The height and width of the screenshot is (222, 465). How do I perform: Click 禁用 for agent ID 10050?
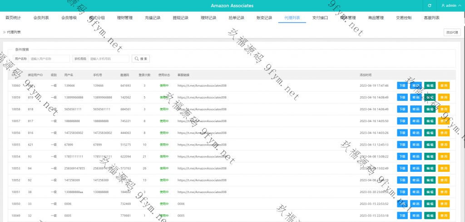click(444, 203)
